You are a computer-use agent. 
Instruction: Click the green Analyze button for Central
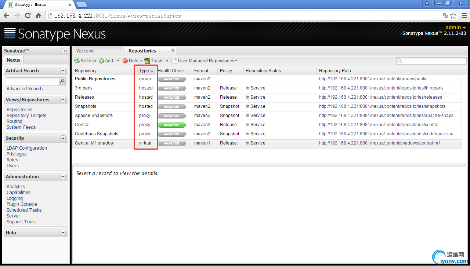tap(171, 125)
